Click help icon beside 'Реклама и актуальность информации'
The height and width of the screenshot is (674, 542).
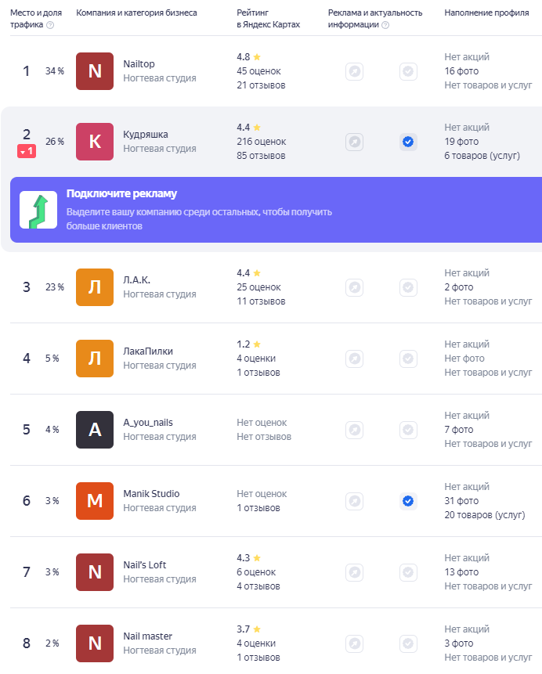click(385, 25)
